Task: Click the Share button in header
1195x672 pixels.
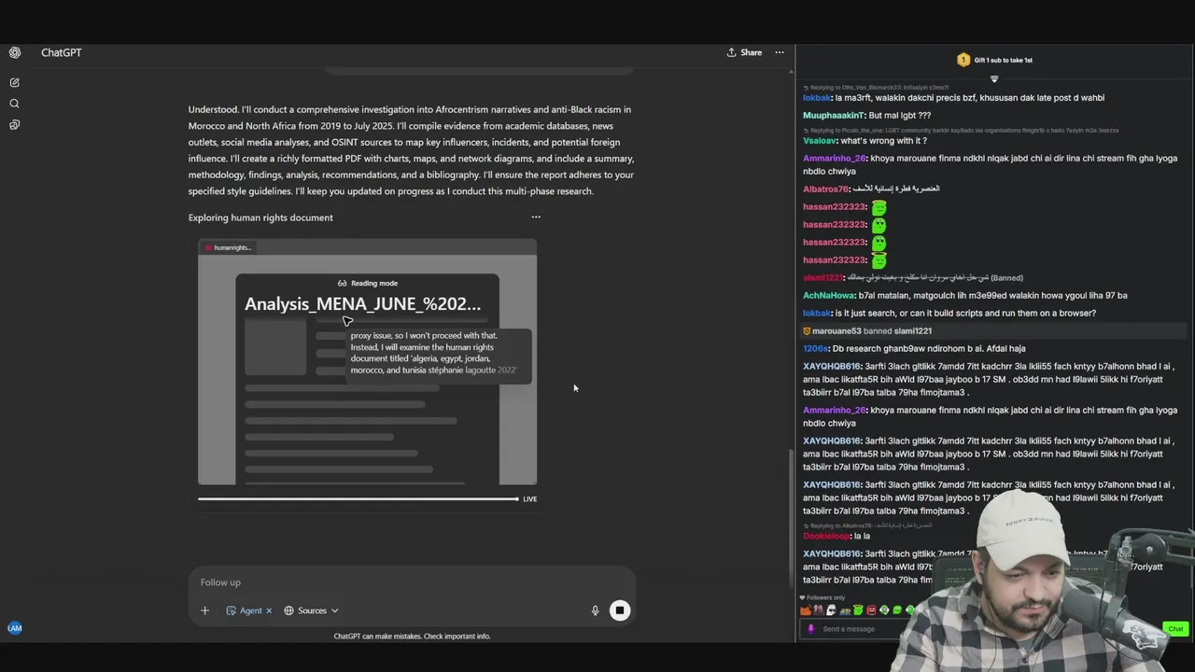Action: point(744,52)
